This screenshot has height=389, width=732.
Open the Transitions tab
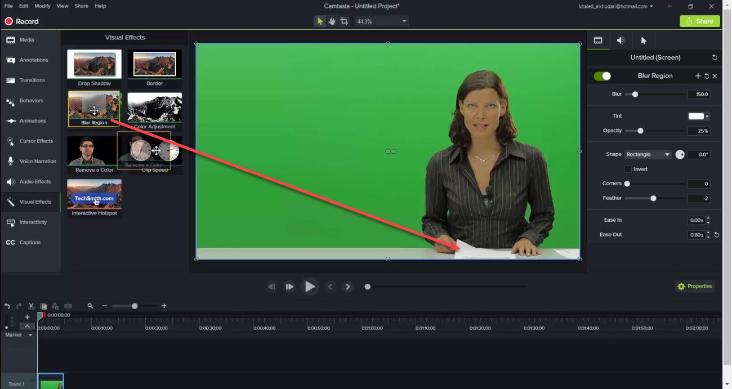pos(30,81)
